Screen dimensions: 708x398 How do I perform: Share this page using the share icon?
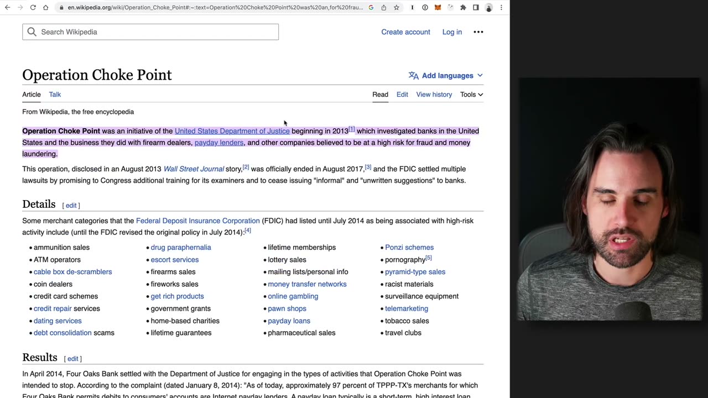point(384,8)
